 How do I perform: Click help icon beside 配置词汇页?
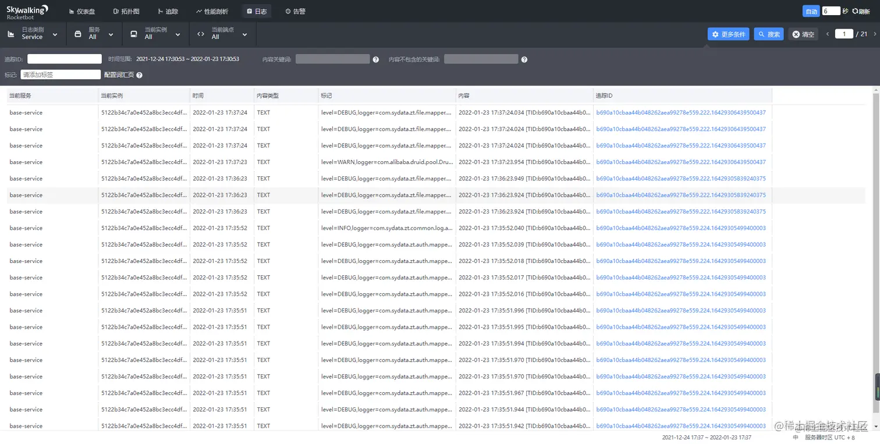[140, 75]
